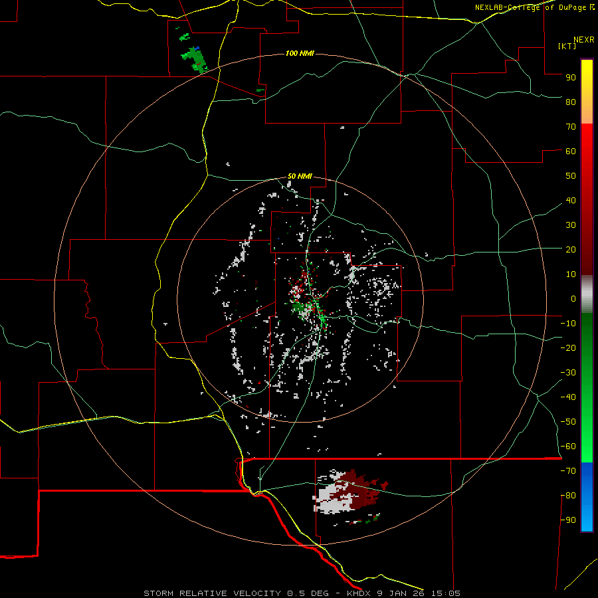Click the green inbound echo cluster in northwest
This screenshot has width=598, height=598.
pos(195,59)
